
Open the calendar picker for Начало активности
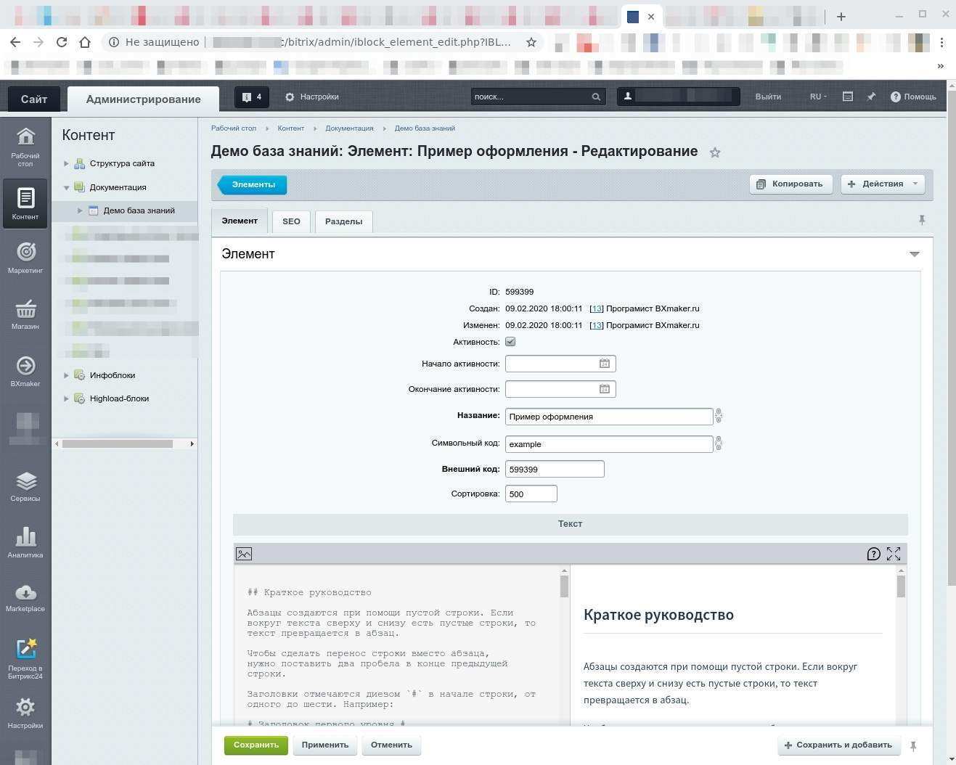click(604, 363)
